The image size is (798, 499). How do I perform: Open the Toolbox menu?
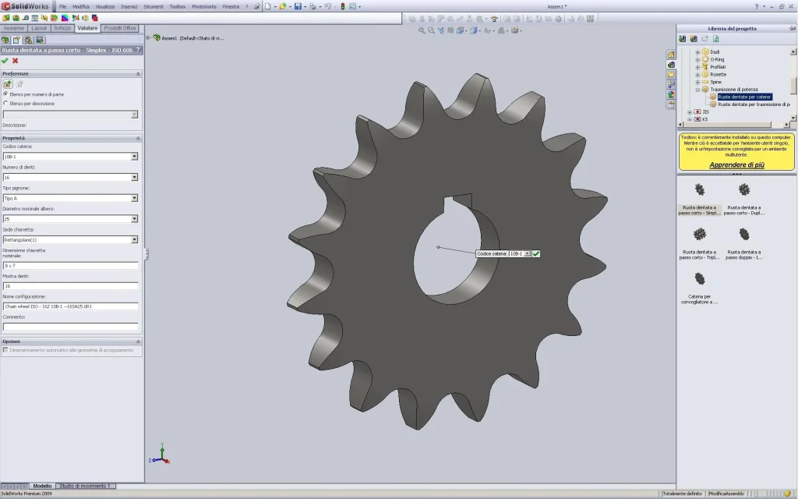pos(177,6)
